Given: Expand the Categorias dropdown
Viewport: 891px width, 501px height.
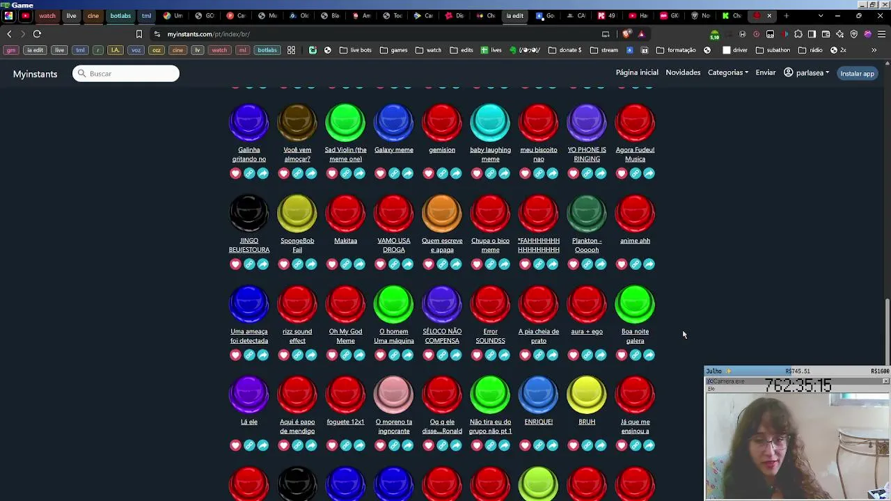Looking at the screenshot, I should click(x=728, y=72).
